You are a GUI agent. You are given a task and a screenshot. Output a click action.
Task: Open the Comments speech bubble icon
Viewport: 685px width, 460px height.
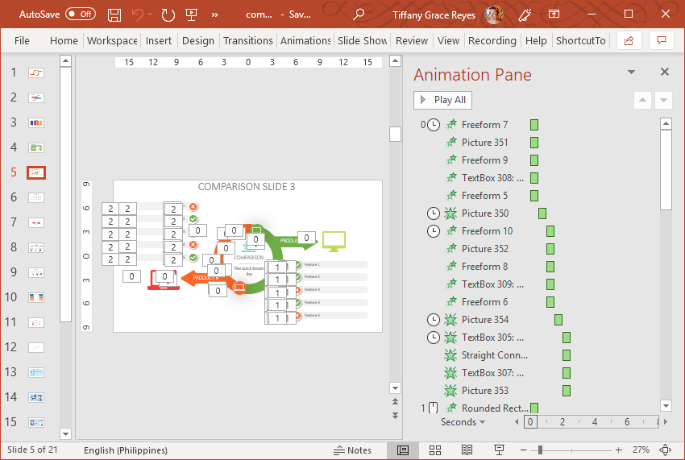(662, 40)
